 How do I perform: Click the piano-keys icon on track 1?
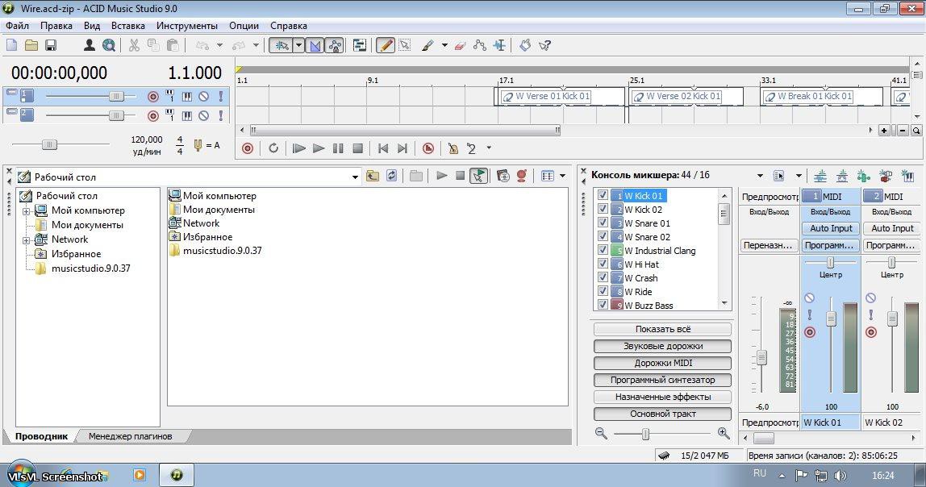click(x=186, y=96)
